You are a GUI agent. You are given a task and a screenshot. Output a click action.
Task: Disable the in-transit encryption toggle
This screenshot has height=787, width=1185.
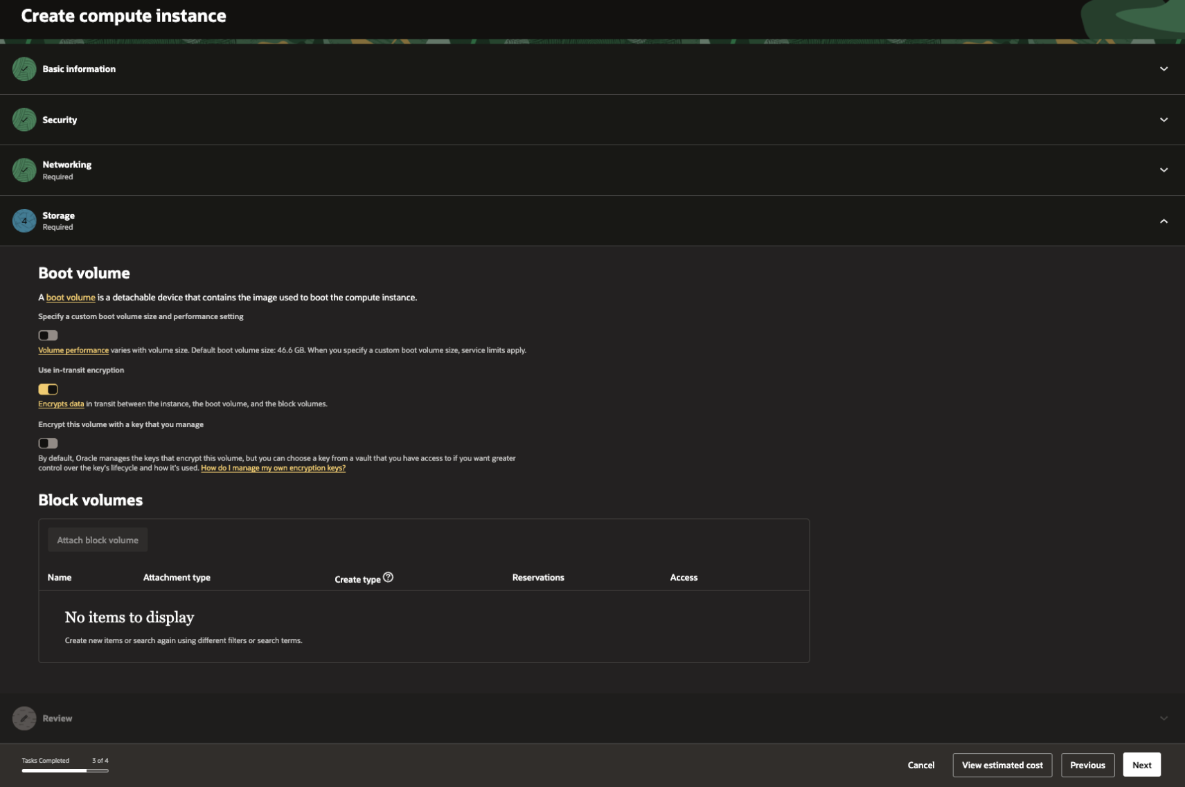(x=48, y=390)
